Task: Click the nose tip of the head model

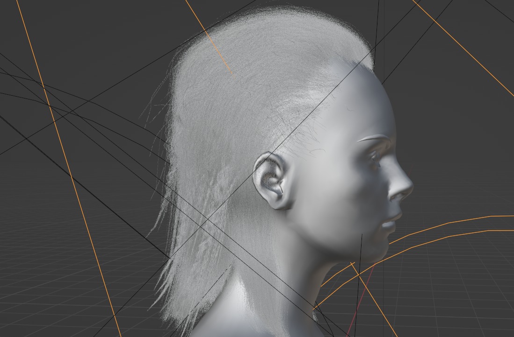Action: click(x=408, y=188)
